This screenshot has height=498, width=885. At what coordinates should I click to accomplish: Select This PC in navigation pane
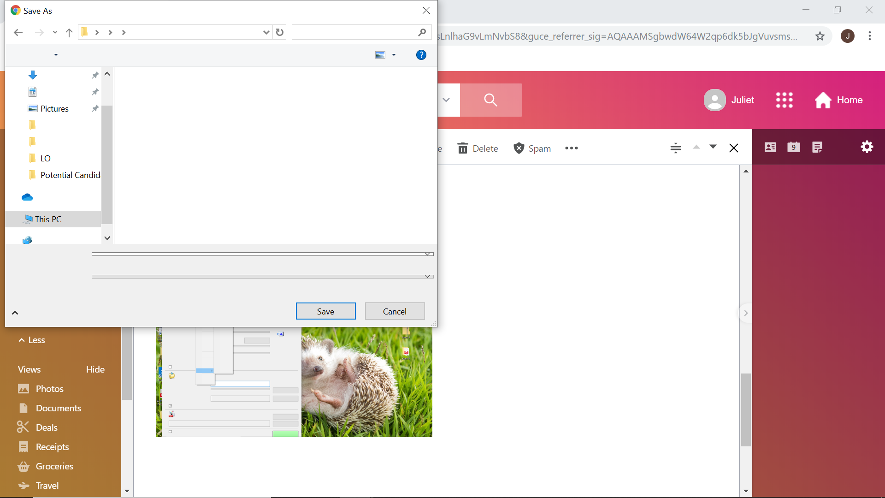pos(48,219)
